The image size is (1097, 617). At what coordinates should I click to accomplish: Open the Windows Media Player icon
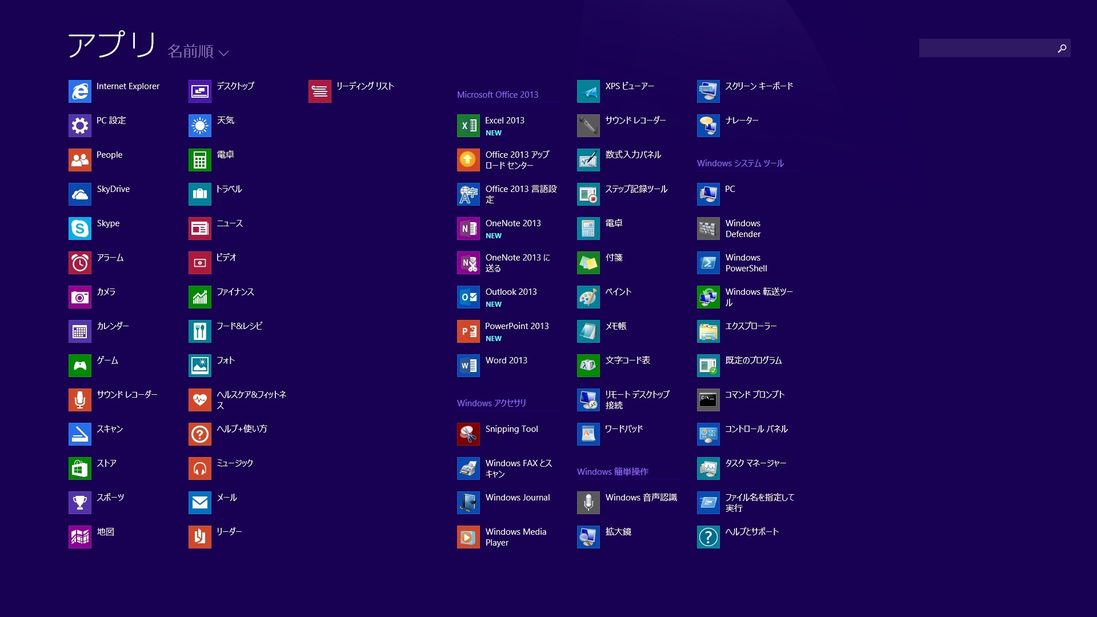tap(469, 537)
